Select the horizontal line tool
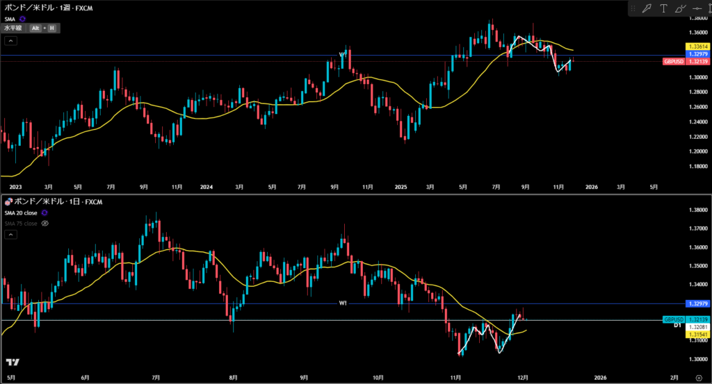The width and height of the screenshot is (712, 384). point(696,8)
